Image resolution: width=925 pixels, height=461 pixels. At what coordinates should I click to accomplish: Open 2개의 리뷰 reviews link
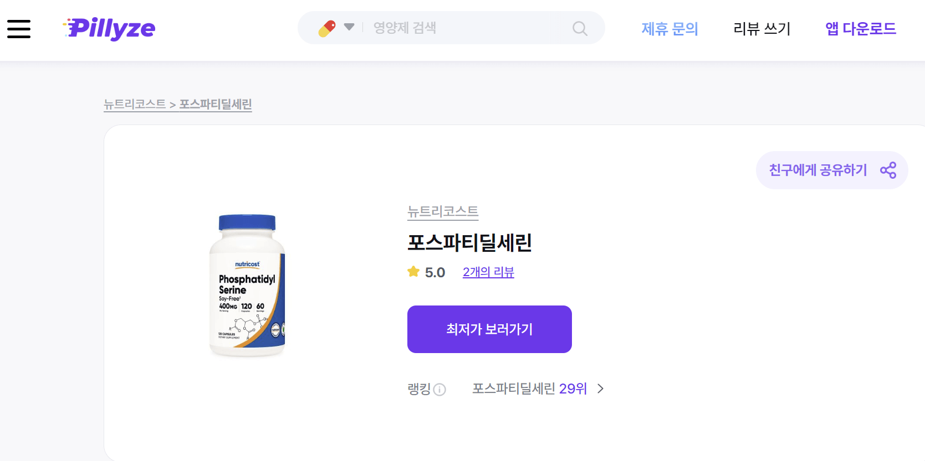[x=488, y=272]
